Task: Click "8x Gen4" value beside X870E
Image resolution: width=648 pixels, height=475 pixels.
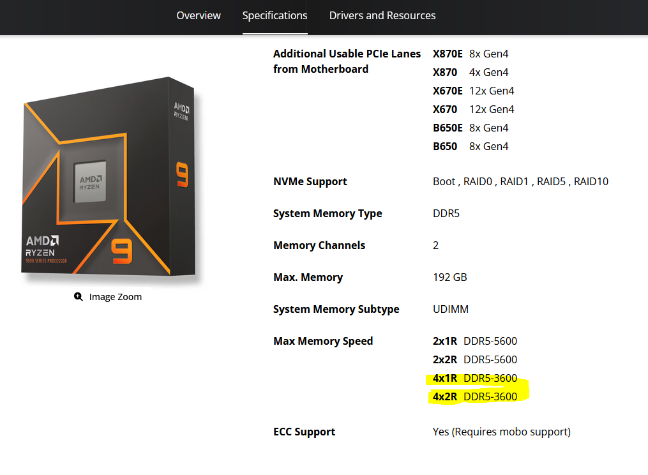Action: click(489, 54)
